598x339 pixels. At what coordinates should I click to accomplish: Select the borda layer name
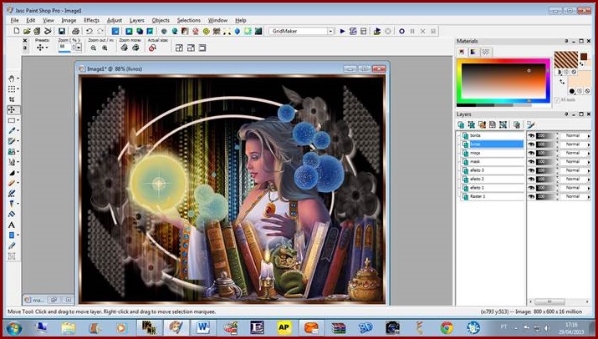(475, 135)
